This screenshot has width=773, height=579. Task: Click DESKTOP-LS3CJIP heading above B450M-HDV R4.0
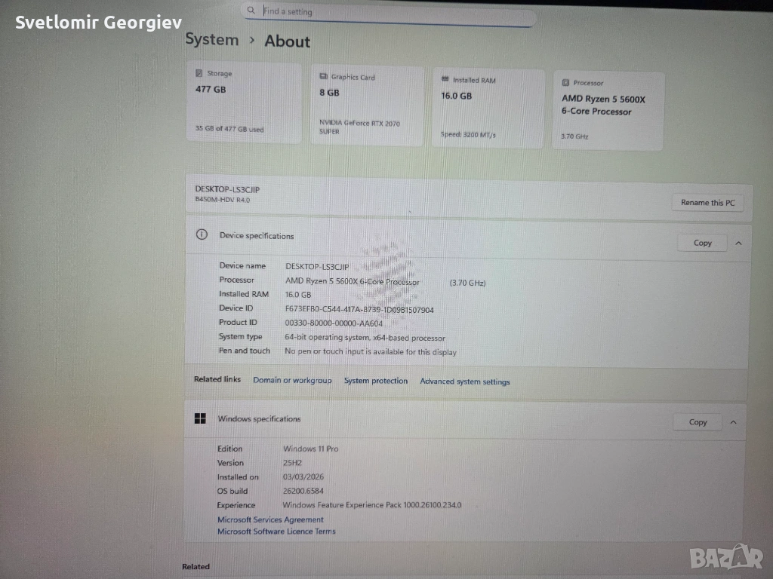click(x=227, y=189)
